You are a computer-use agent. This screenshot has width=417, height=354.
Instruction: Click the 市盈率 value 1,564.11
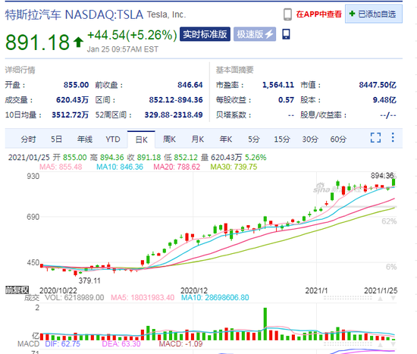pyautogui.click(x=278, y=85)
